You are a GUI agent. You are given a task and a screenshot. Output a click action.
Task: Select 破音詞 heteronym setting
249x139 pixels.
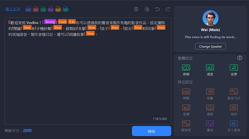[x=186, y=126]
